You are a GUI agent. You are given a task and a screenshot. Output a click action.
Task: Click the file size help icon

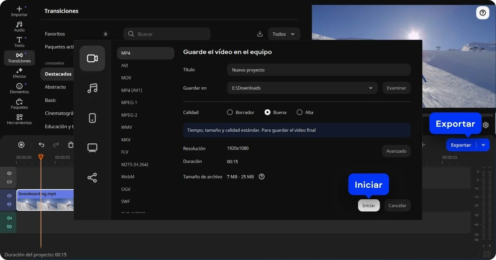pos(262,177)
